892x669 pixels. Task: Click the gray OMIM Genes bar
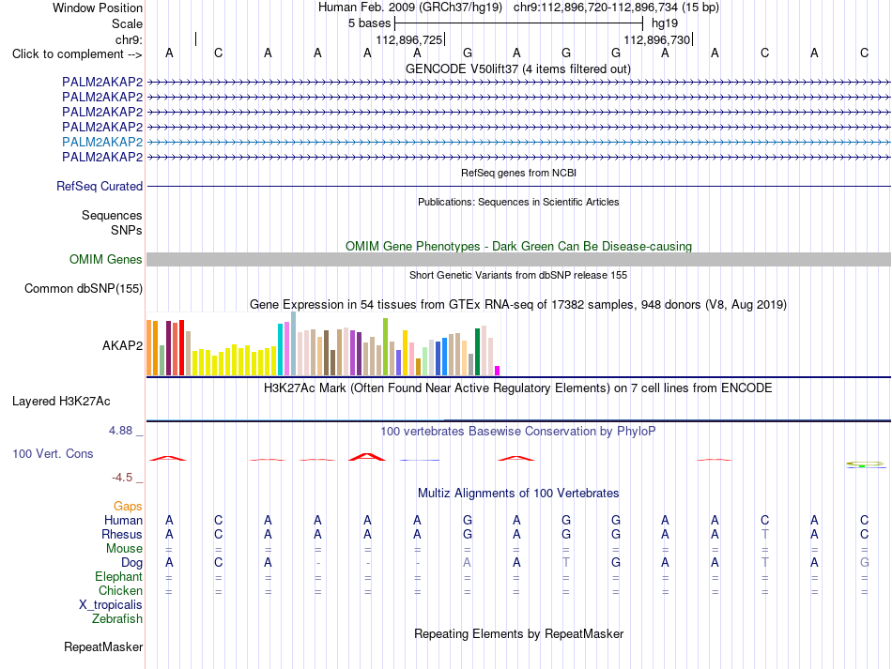[518, 260]
